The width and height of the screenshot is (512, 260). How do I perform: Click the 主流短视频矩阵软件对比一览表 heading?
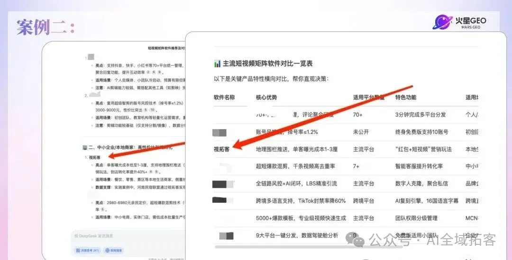click(x=268, y=63)
